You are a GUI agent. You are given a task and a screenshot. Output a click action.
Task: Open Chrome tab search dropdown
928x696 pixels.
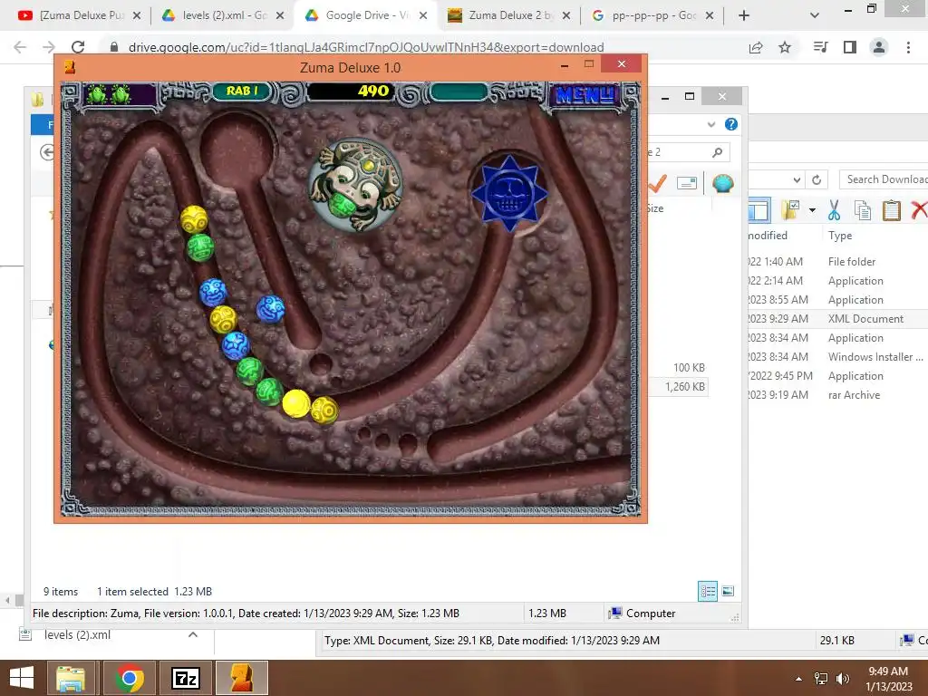coord(815,15)
